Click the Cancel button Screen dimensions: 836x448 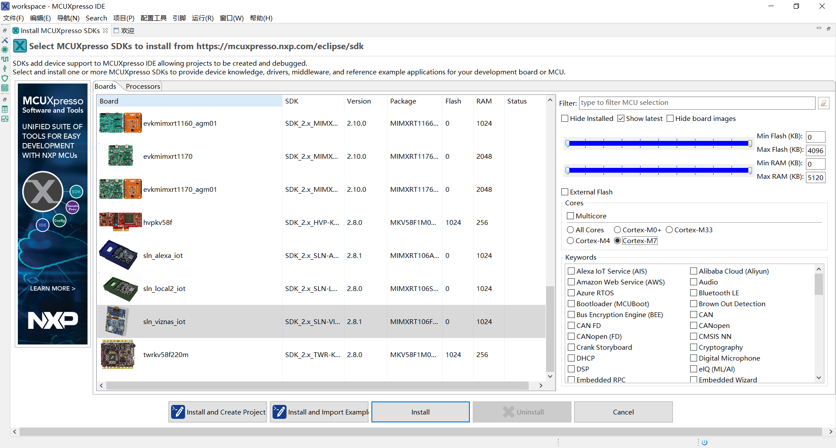623,412
